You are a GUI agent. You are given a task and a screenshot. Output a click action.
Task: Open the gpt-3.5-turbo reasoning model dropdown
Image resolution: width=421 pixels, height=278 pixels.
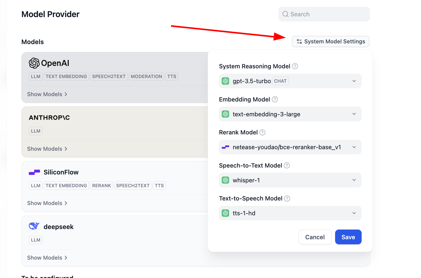290,81
